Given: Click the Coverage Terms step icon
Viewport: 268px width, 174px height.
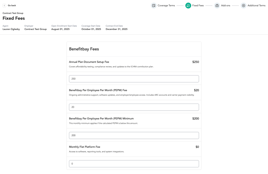Looking at the screenshot, I should coord(153,5).
